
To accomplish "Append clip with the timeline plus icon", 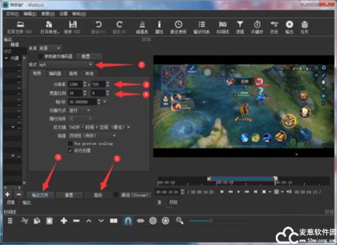I will coord(64,221).
